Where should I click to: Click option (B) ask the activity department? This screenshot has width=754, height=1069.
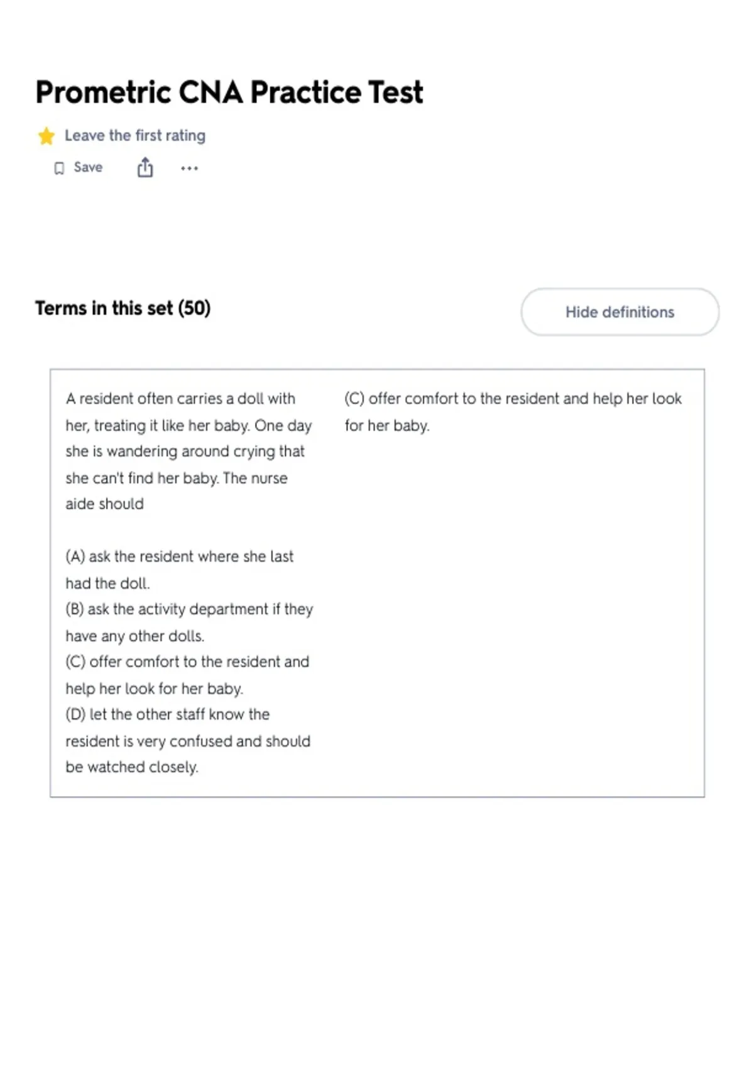pos(189,623)
